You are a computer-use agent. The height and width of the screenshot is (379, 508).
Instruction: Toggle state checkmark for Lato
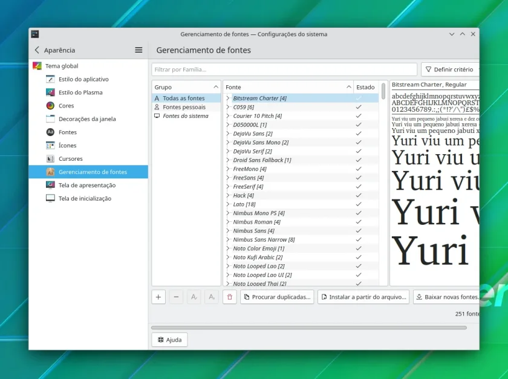(359, 204)
